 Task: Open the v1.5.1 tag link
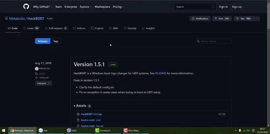coord(42,74)
